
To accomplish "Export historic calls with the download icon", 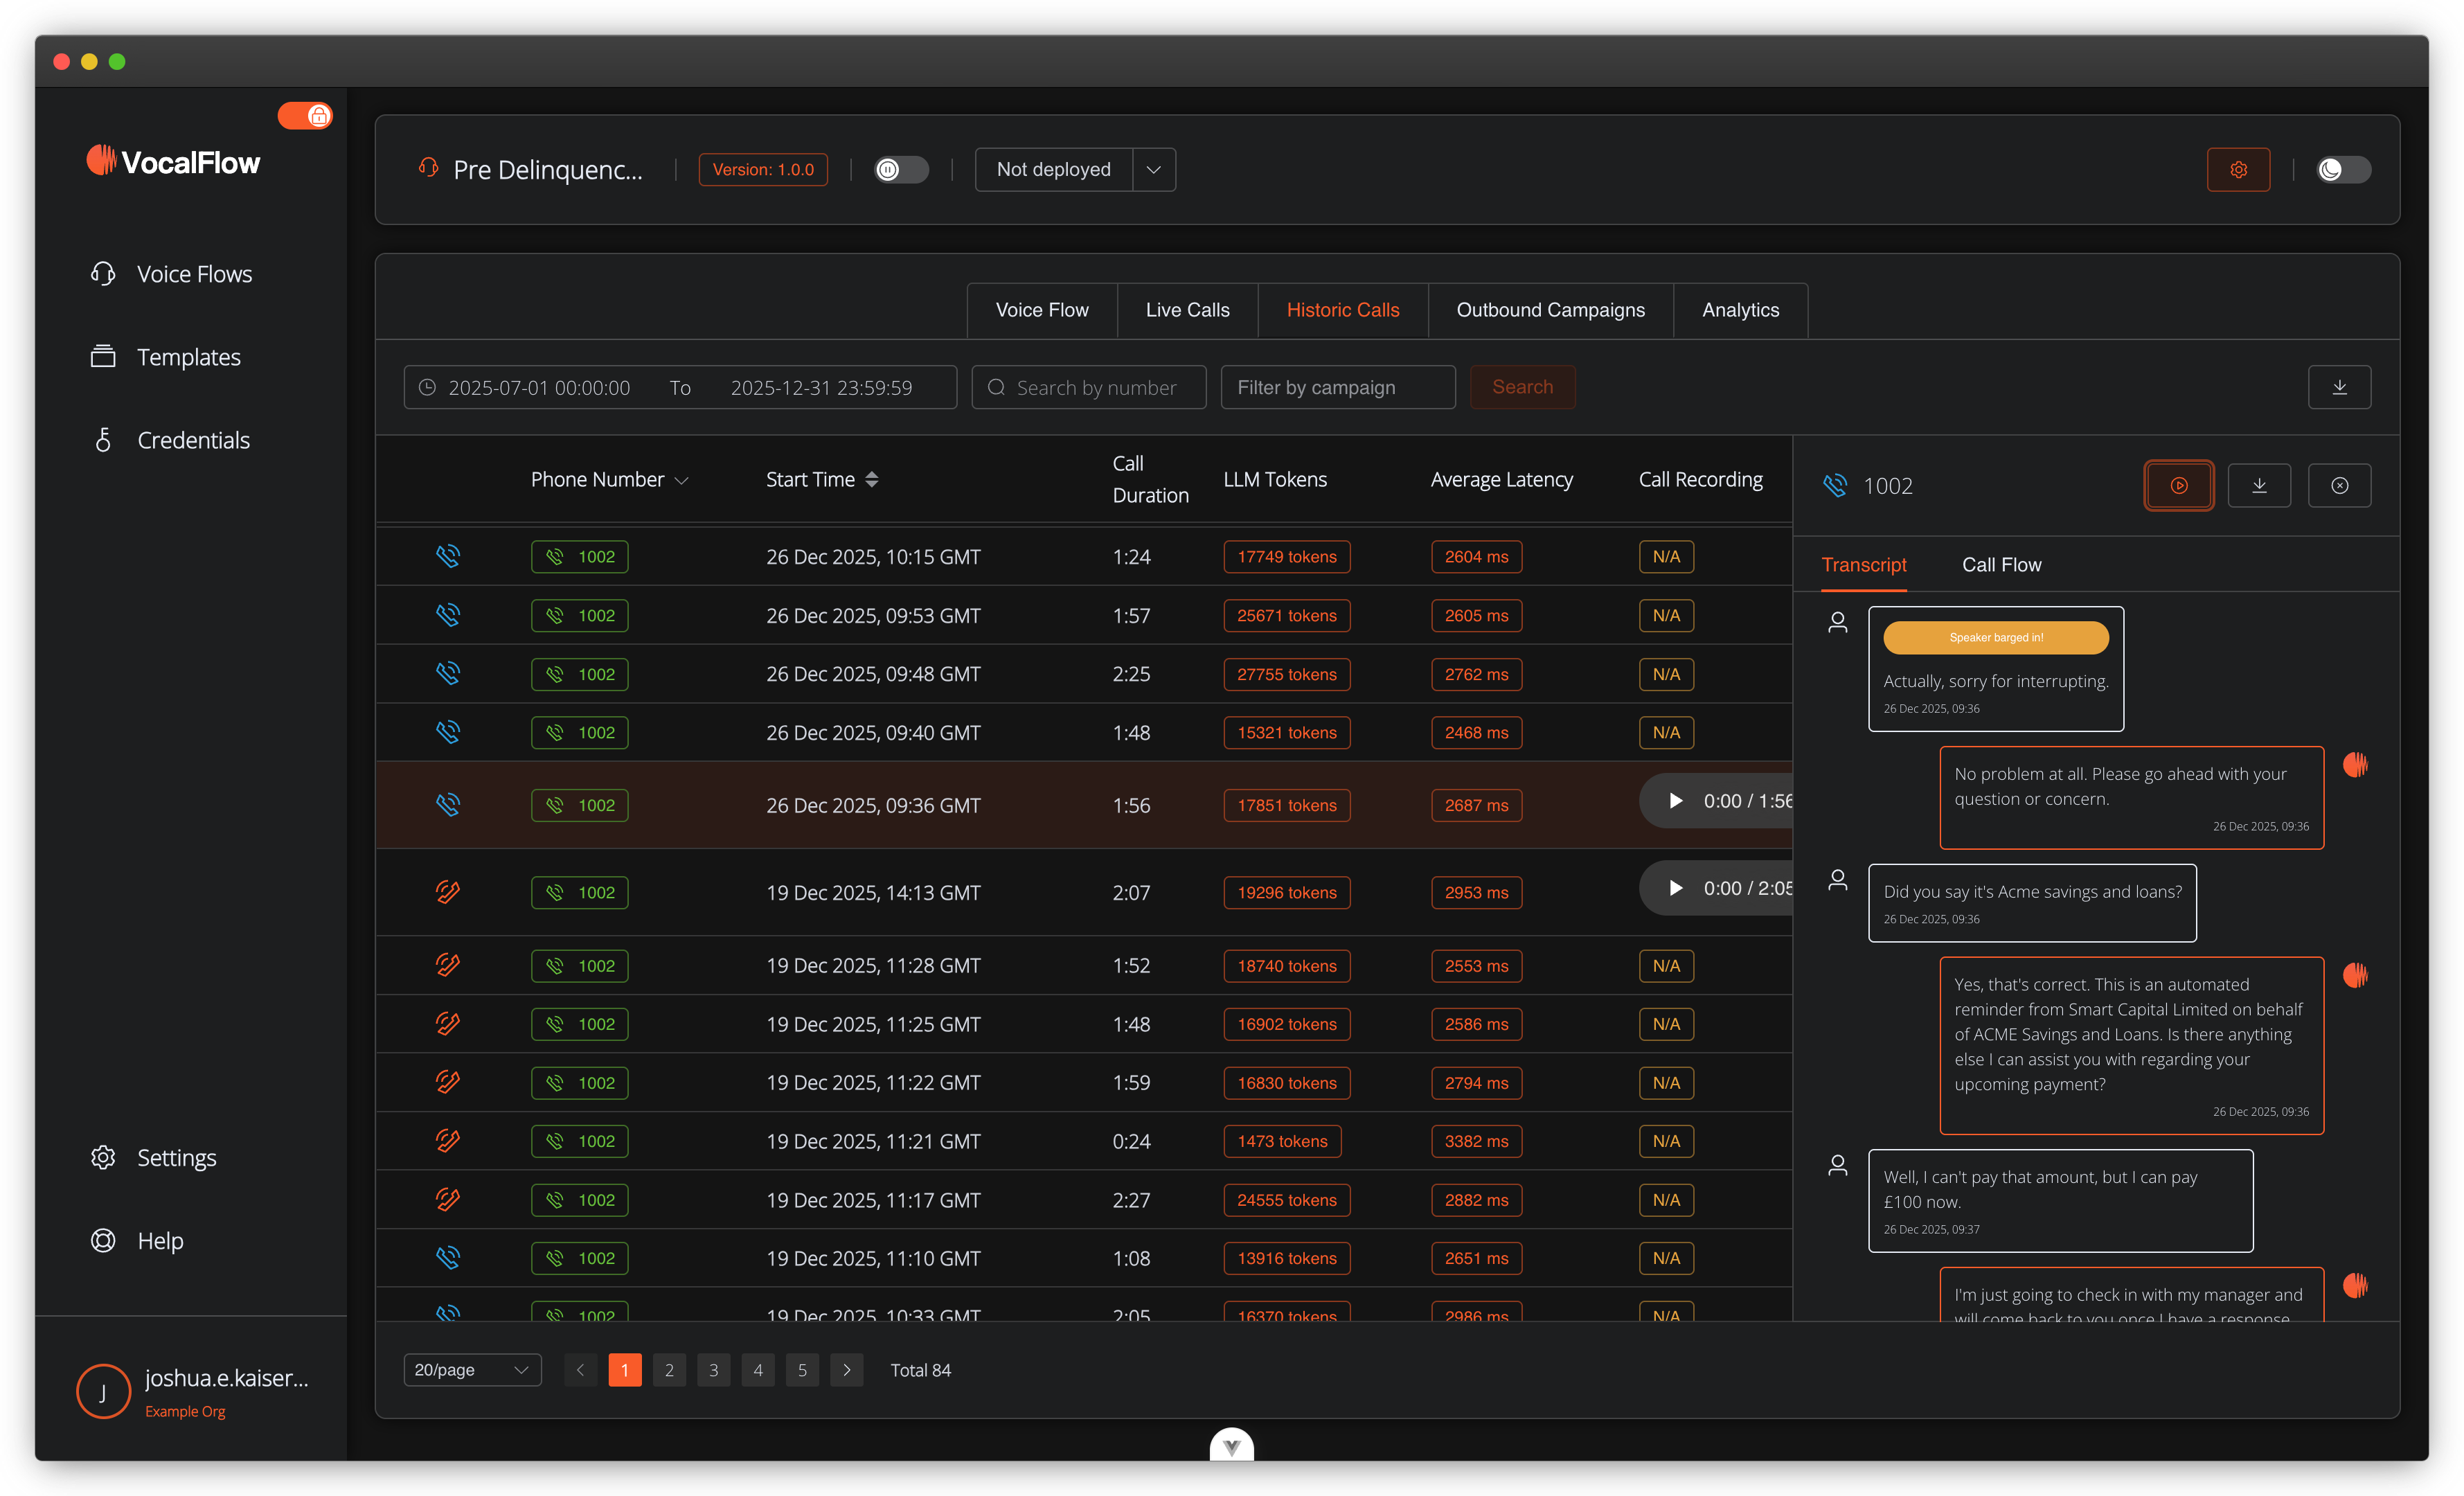I will click(2338, 387).
